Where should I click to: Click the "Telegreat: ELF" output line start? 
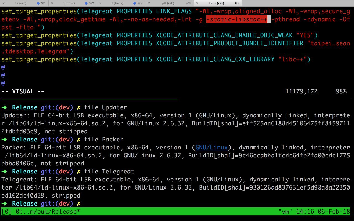27,180
